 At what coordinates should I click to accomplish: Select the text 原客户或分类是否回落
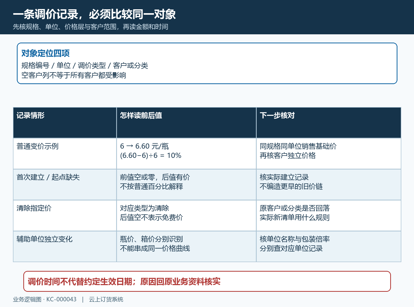[295, 208]
